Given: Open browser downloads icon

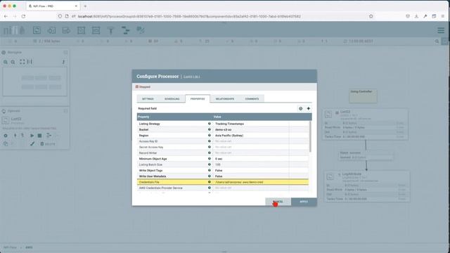Looking at the screenshot, I should click(416, 16).
